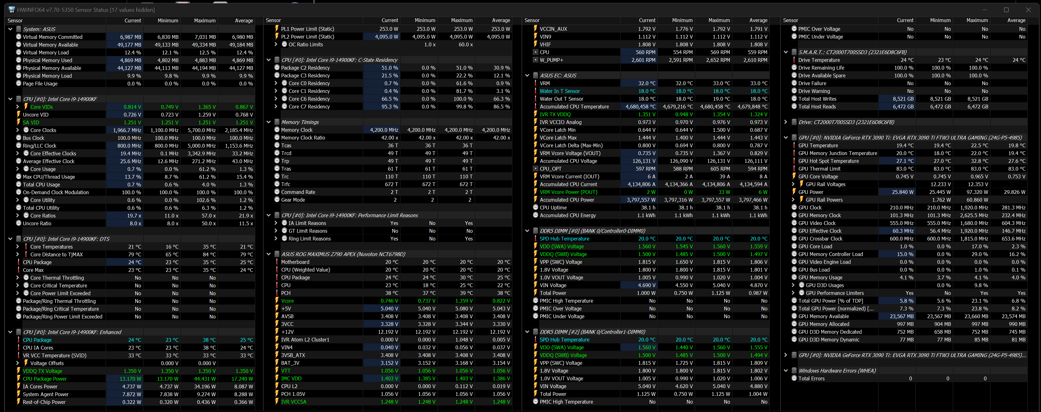Click the GPU Temperature thermometer icon
Viewport: 1041px width, 412px height.
794,145
